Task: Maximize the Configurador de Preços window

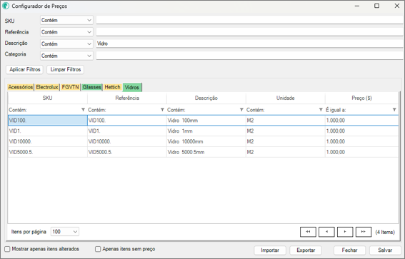Action: 377,6
